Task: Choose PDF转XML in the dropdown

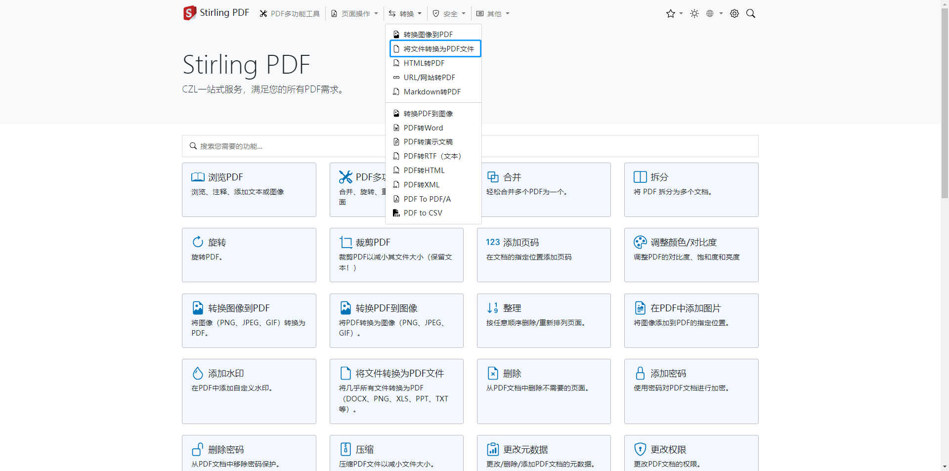Action: click(x=433, y=185)
